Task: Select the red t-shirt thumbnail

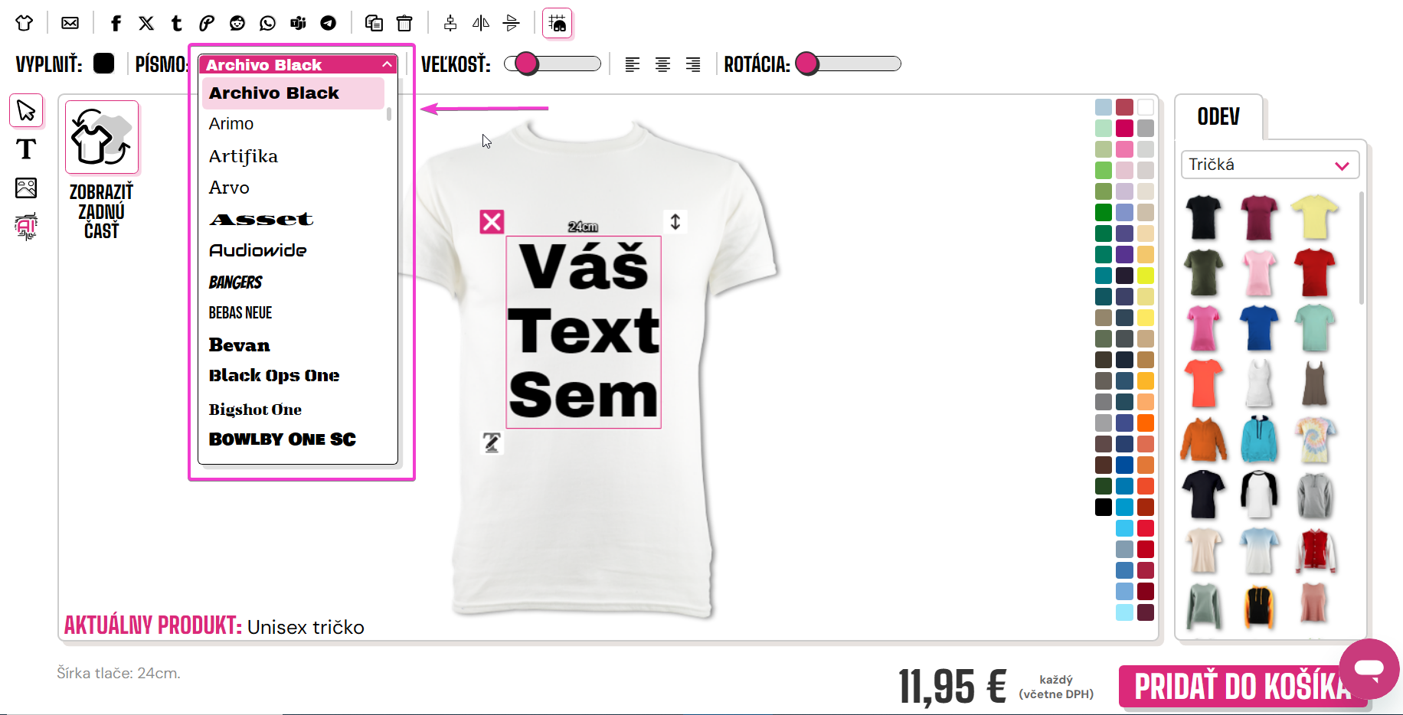Action: pyautogui.click(x=1314, y=273)
